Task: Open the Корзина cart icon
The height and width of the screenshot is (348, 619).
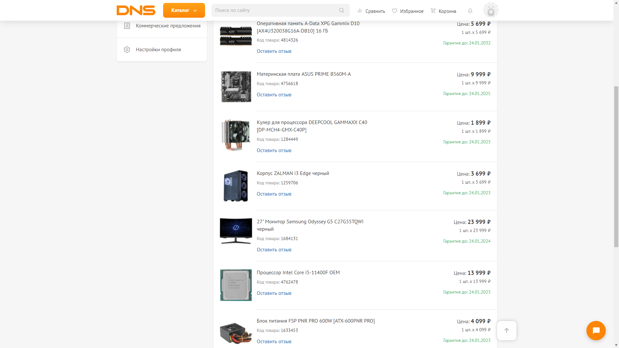Action: coord(433,11)
